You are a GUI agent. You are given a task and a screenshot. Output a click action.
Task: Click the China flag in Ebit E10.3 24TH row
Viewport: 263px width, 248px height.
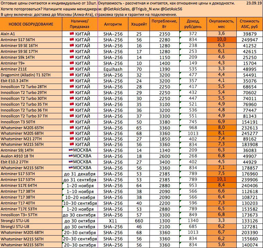[72, 80]
